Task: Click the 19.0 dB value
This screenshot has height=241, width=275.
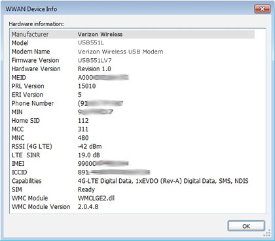Action: click(x=89, y=155)
